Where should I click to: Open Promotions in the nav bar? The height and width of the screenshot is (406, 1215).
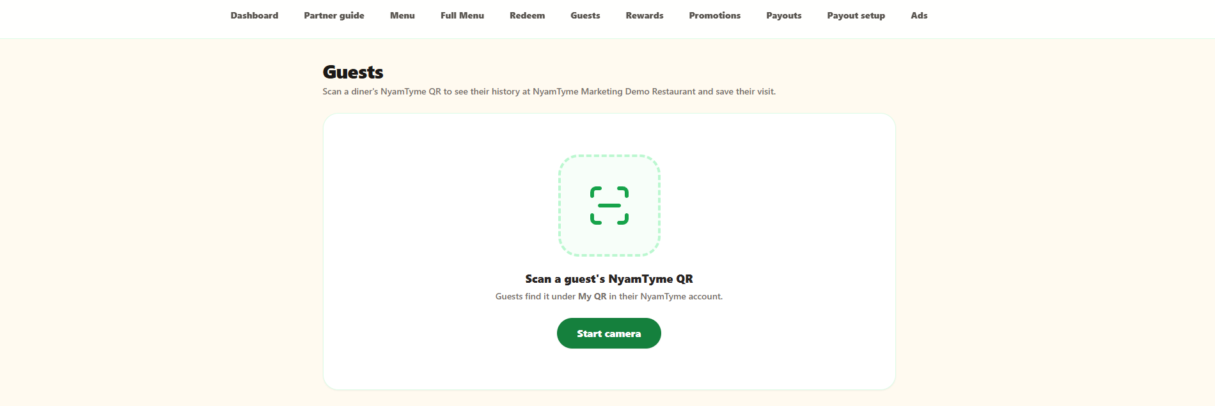[715, 15]
